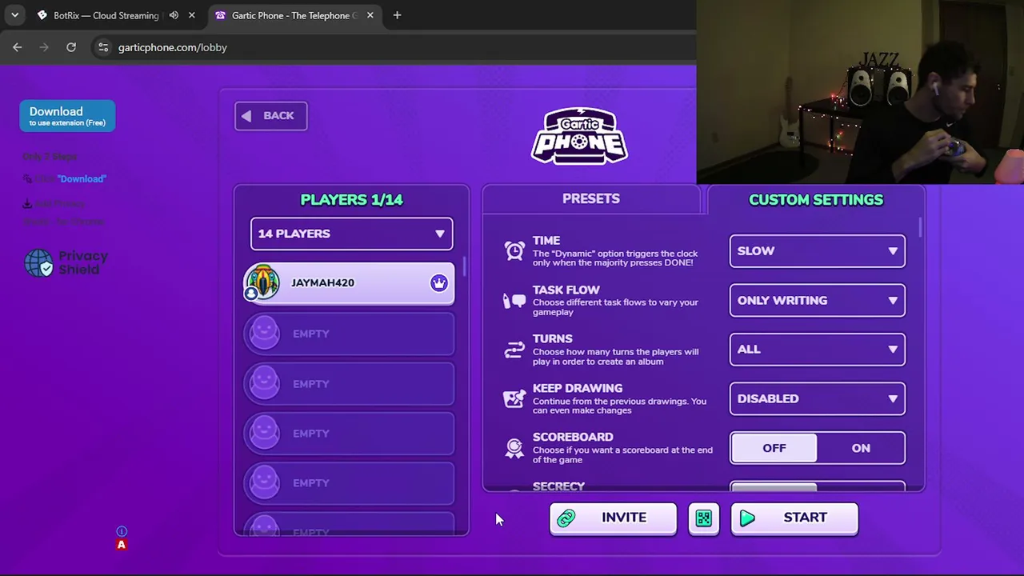Click the SCOREBOARD setting label
Viewport: 1024px width, 576px height.
pyautogui.click(x=573, y=437)
